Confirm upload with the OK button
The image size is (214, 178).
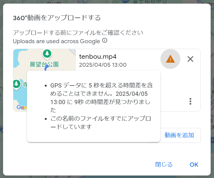tap(194, 164)
